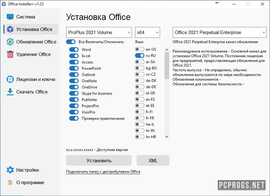The image size is (270, 196).
Task: Click the trash bin icon for Удаление Office
Action: [10, 54]
